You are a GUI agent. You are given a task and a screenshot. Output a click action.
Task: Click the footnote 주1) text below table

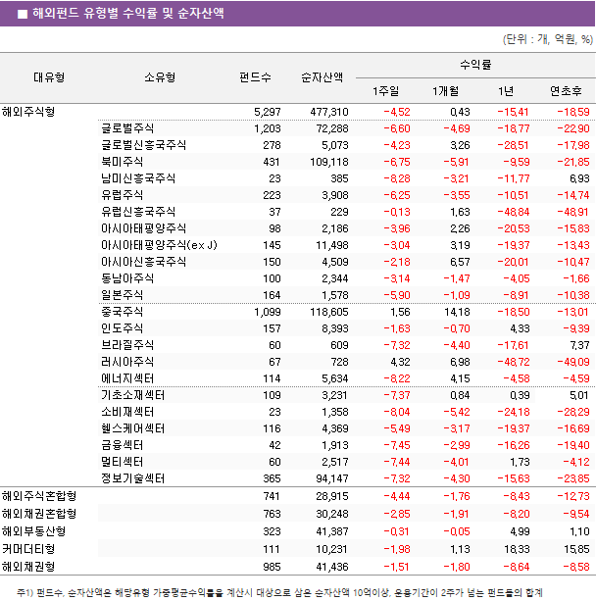(279, 592)
